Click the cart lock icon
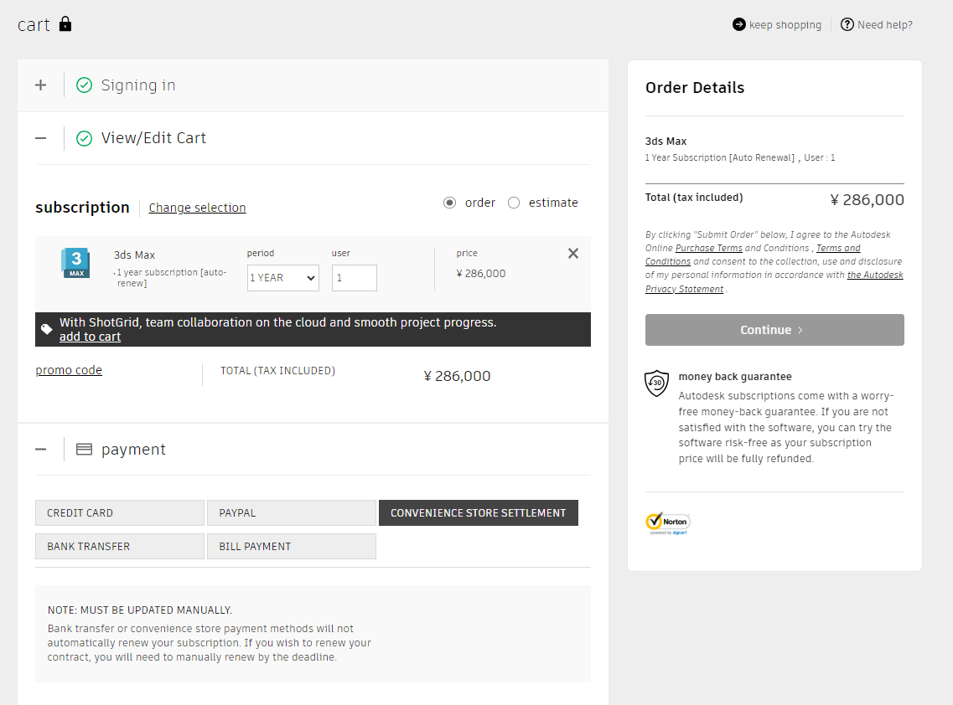Viewport: 953px width, 705px height. (x=65, y=23)
